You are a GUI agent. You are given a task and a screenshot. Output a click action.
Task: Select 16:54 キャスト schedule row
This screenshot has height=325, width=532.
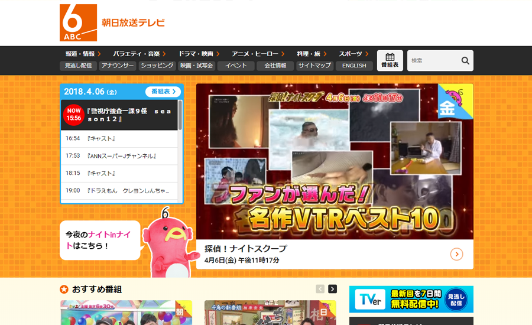coord(119,138)
